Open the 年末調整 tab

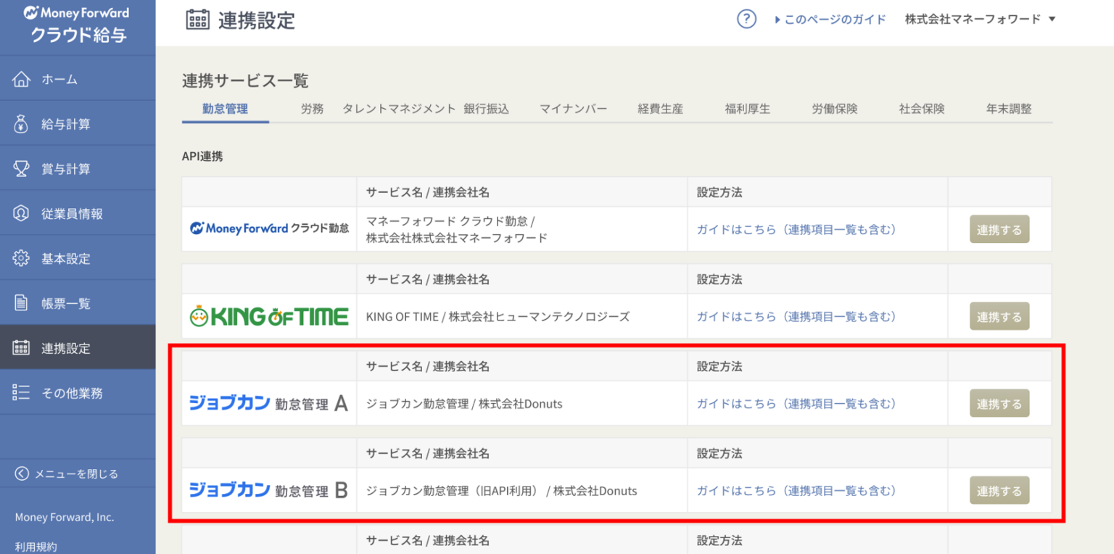pyautogui.click(x=1008, y=109)
